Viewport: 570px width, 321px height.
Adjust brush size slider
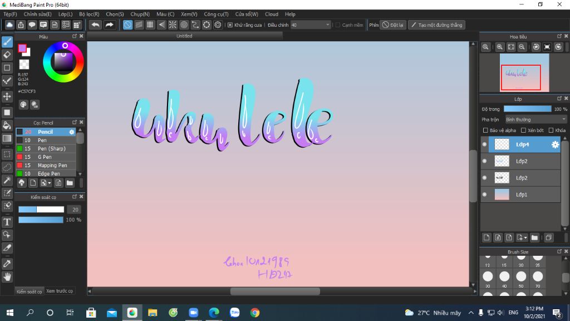pyautogui.click(x=41, y=210)
